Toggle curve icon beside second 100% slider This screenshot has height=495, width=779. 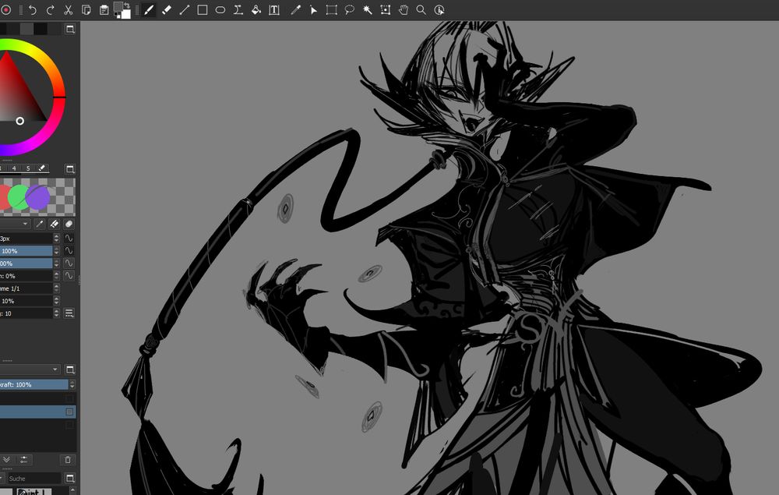point(69,263)
